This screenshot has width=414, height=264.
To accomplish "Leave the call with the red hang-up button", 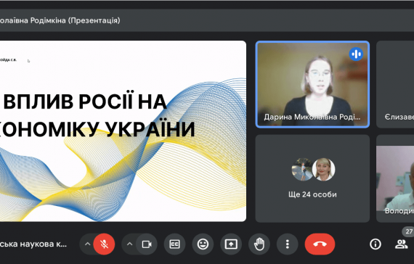I will point(320,244).
